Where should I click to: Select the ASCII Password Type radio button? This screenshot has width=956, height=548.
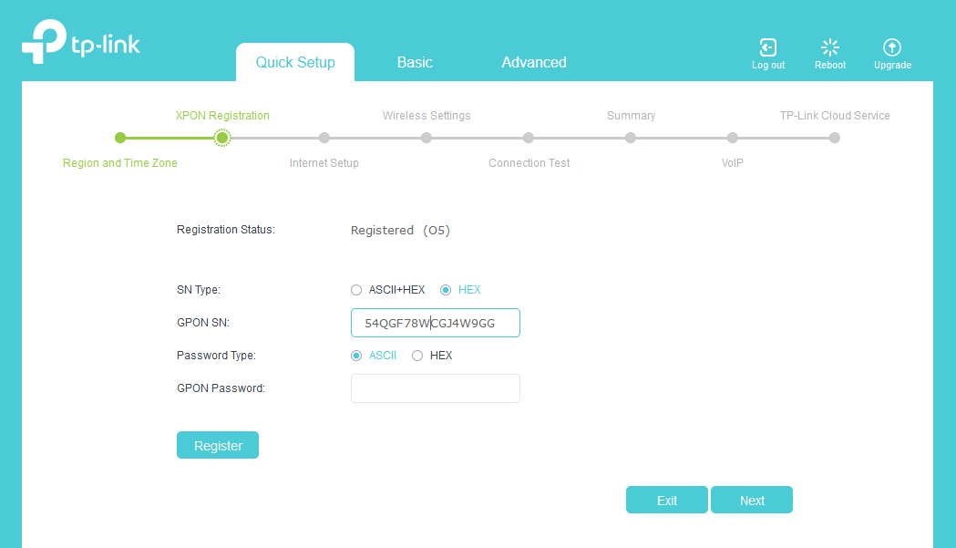[x=356, y=356]
